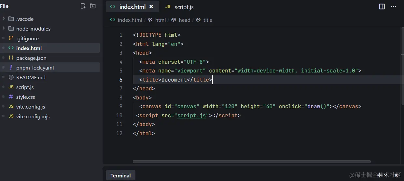Click the new file icon
404x181 pixels.
83,6
